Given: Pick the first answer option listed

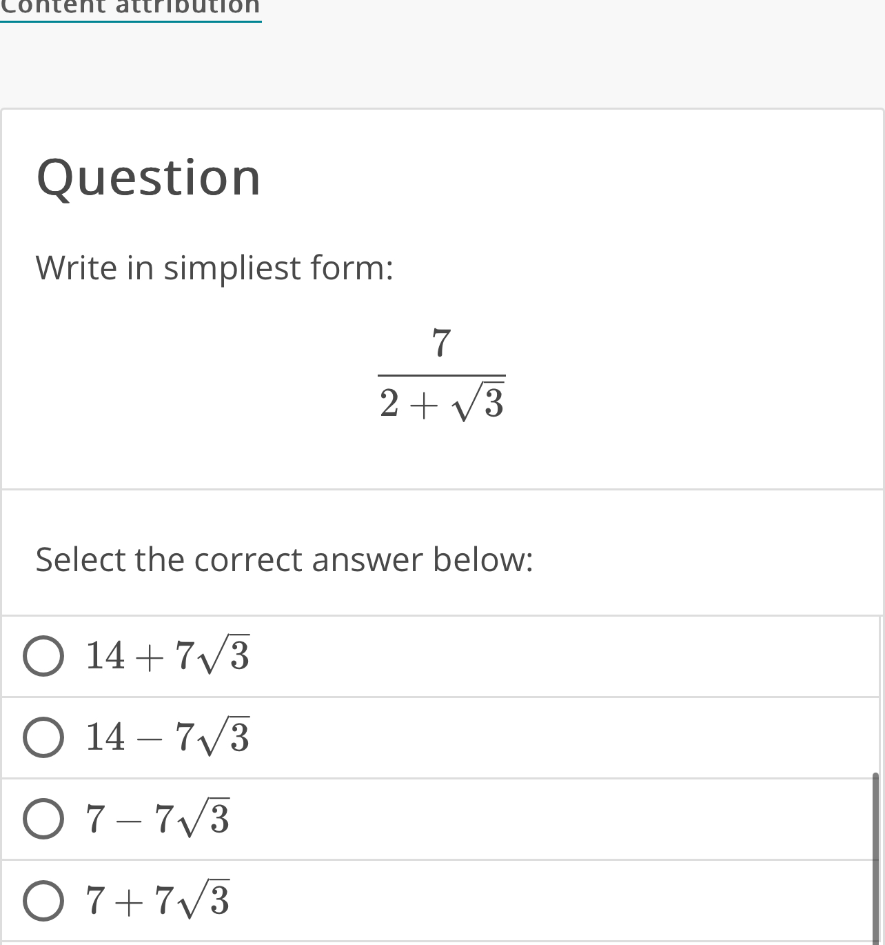Looking at the screenshot, I should tap(441, 657).
